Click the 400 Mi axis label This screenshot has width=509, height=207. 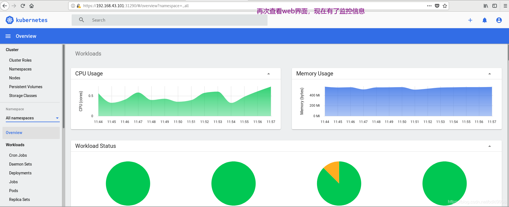tap(315, 95)
